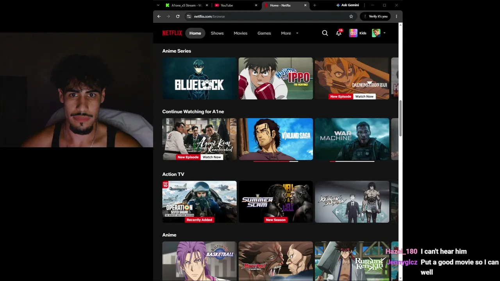Click the Verify it's you button
The height and width of the screenshot is (281, 500).
pyautogui.click(x=375, y=16)
